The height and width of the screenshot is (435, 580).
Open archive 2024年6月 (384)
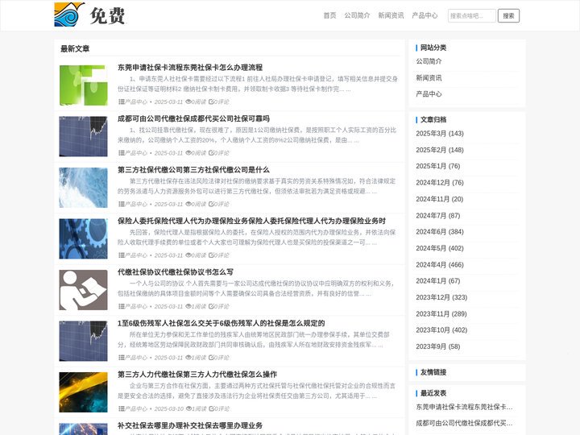440,231
